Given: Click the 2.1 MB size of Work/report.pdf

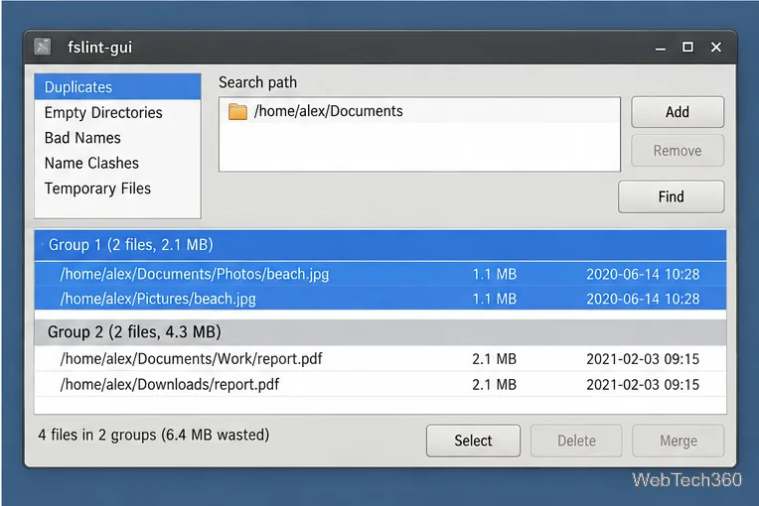Looking at the screenshot, I should pos(494,359).
